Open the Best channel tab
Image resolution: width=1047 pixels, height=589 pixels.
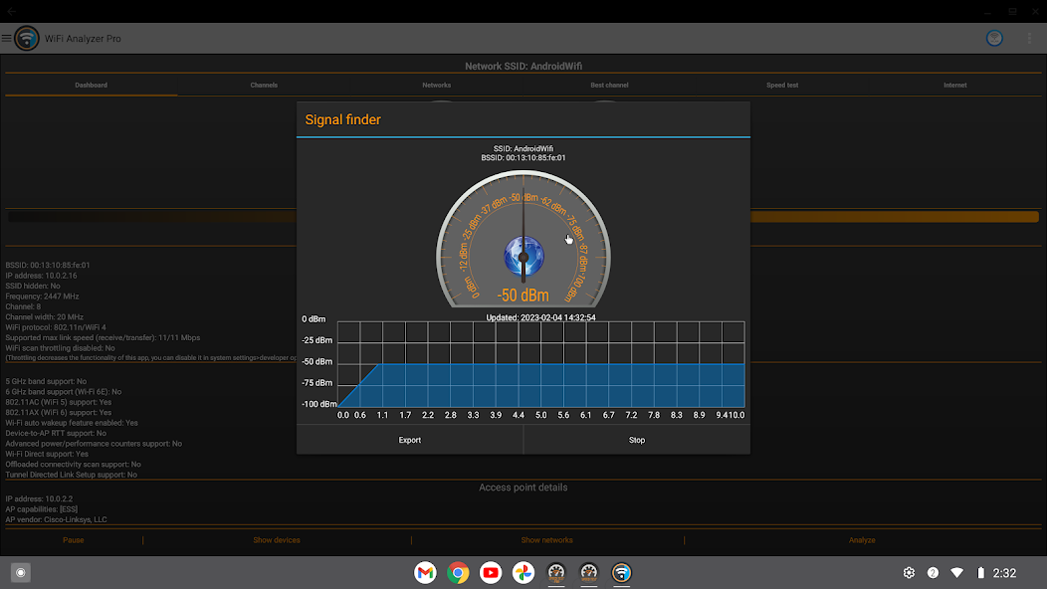[609, 86]
